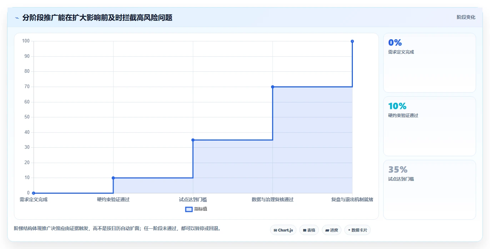Click the 指标值 legend color box
Image resolution: width=490 pixels, height=249 pixels.
[189, 209]
